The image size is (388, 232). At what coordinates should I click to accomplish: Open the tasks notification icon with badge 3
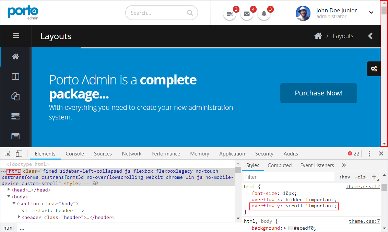point(230,14)
